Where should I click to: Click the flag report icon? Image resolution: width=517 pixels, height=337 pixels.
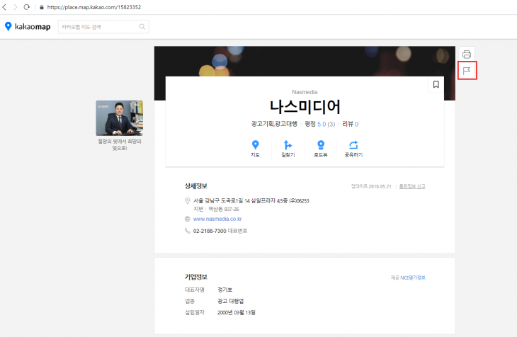tap(467, 70)
